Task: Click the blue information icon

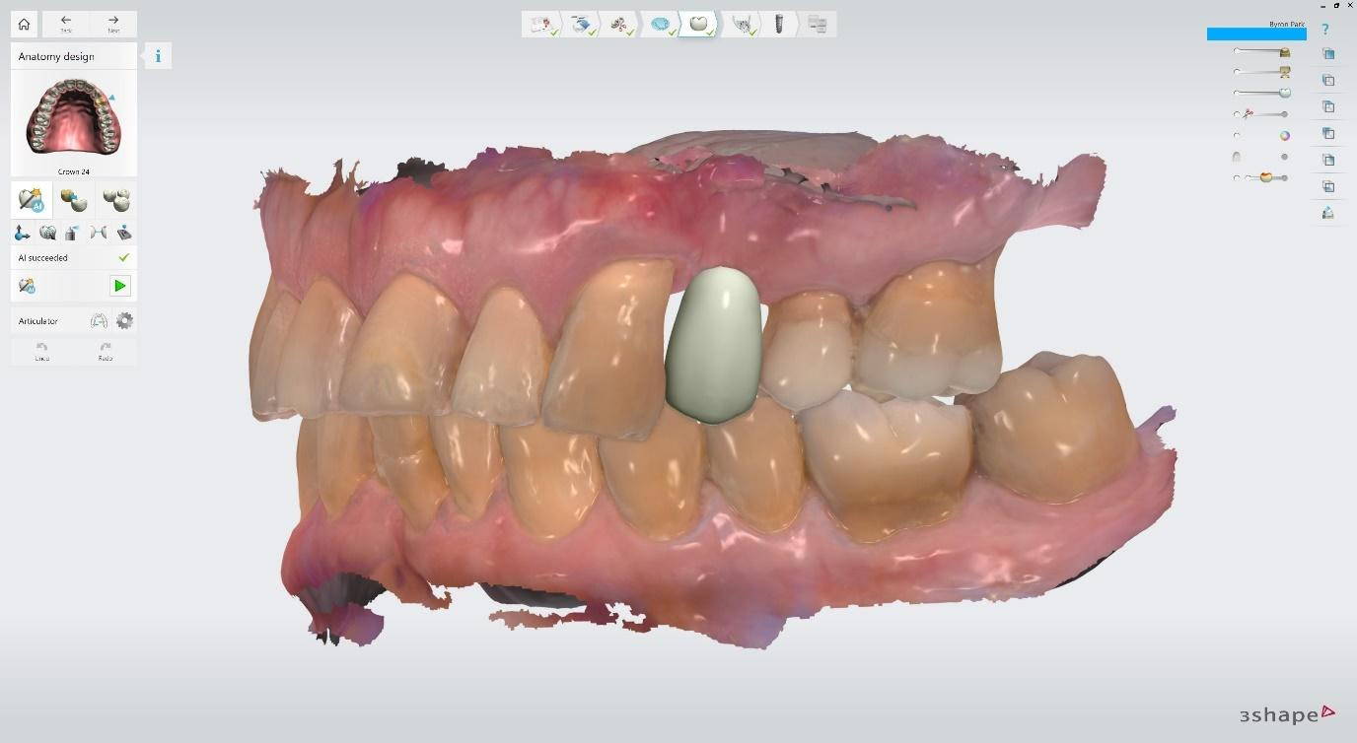Action: (x=157, y=56)
